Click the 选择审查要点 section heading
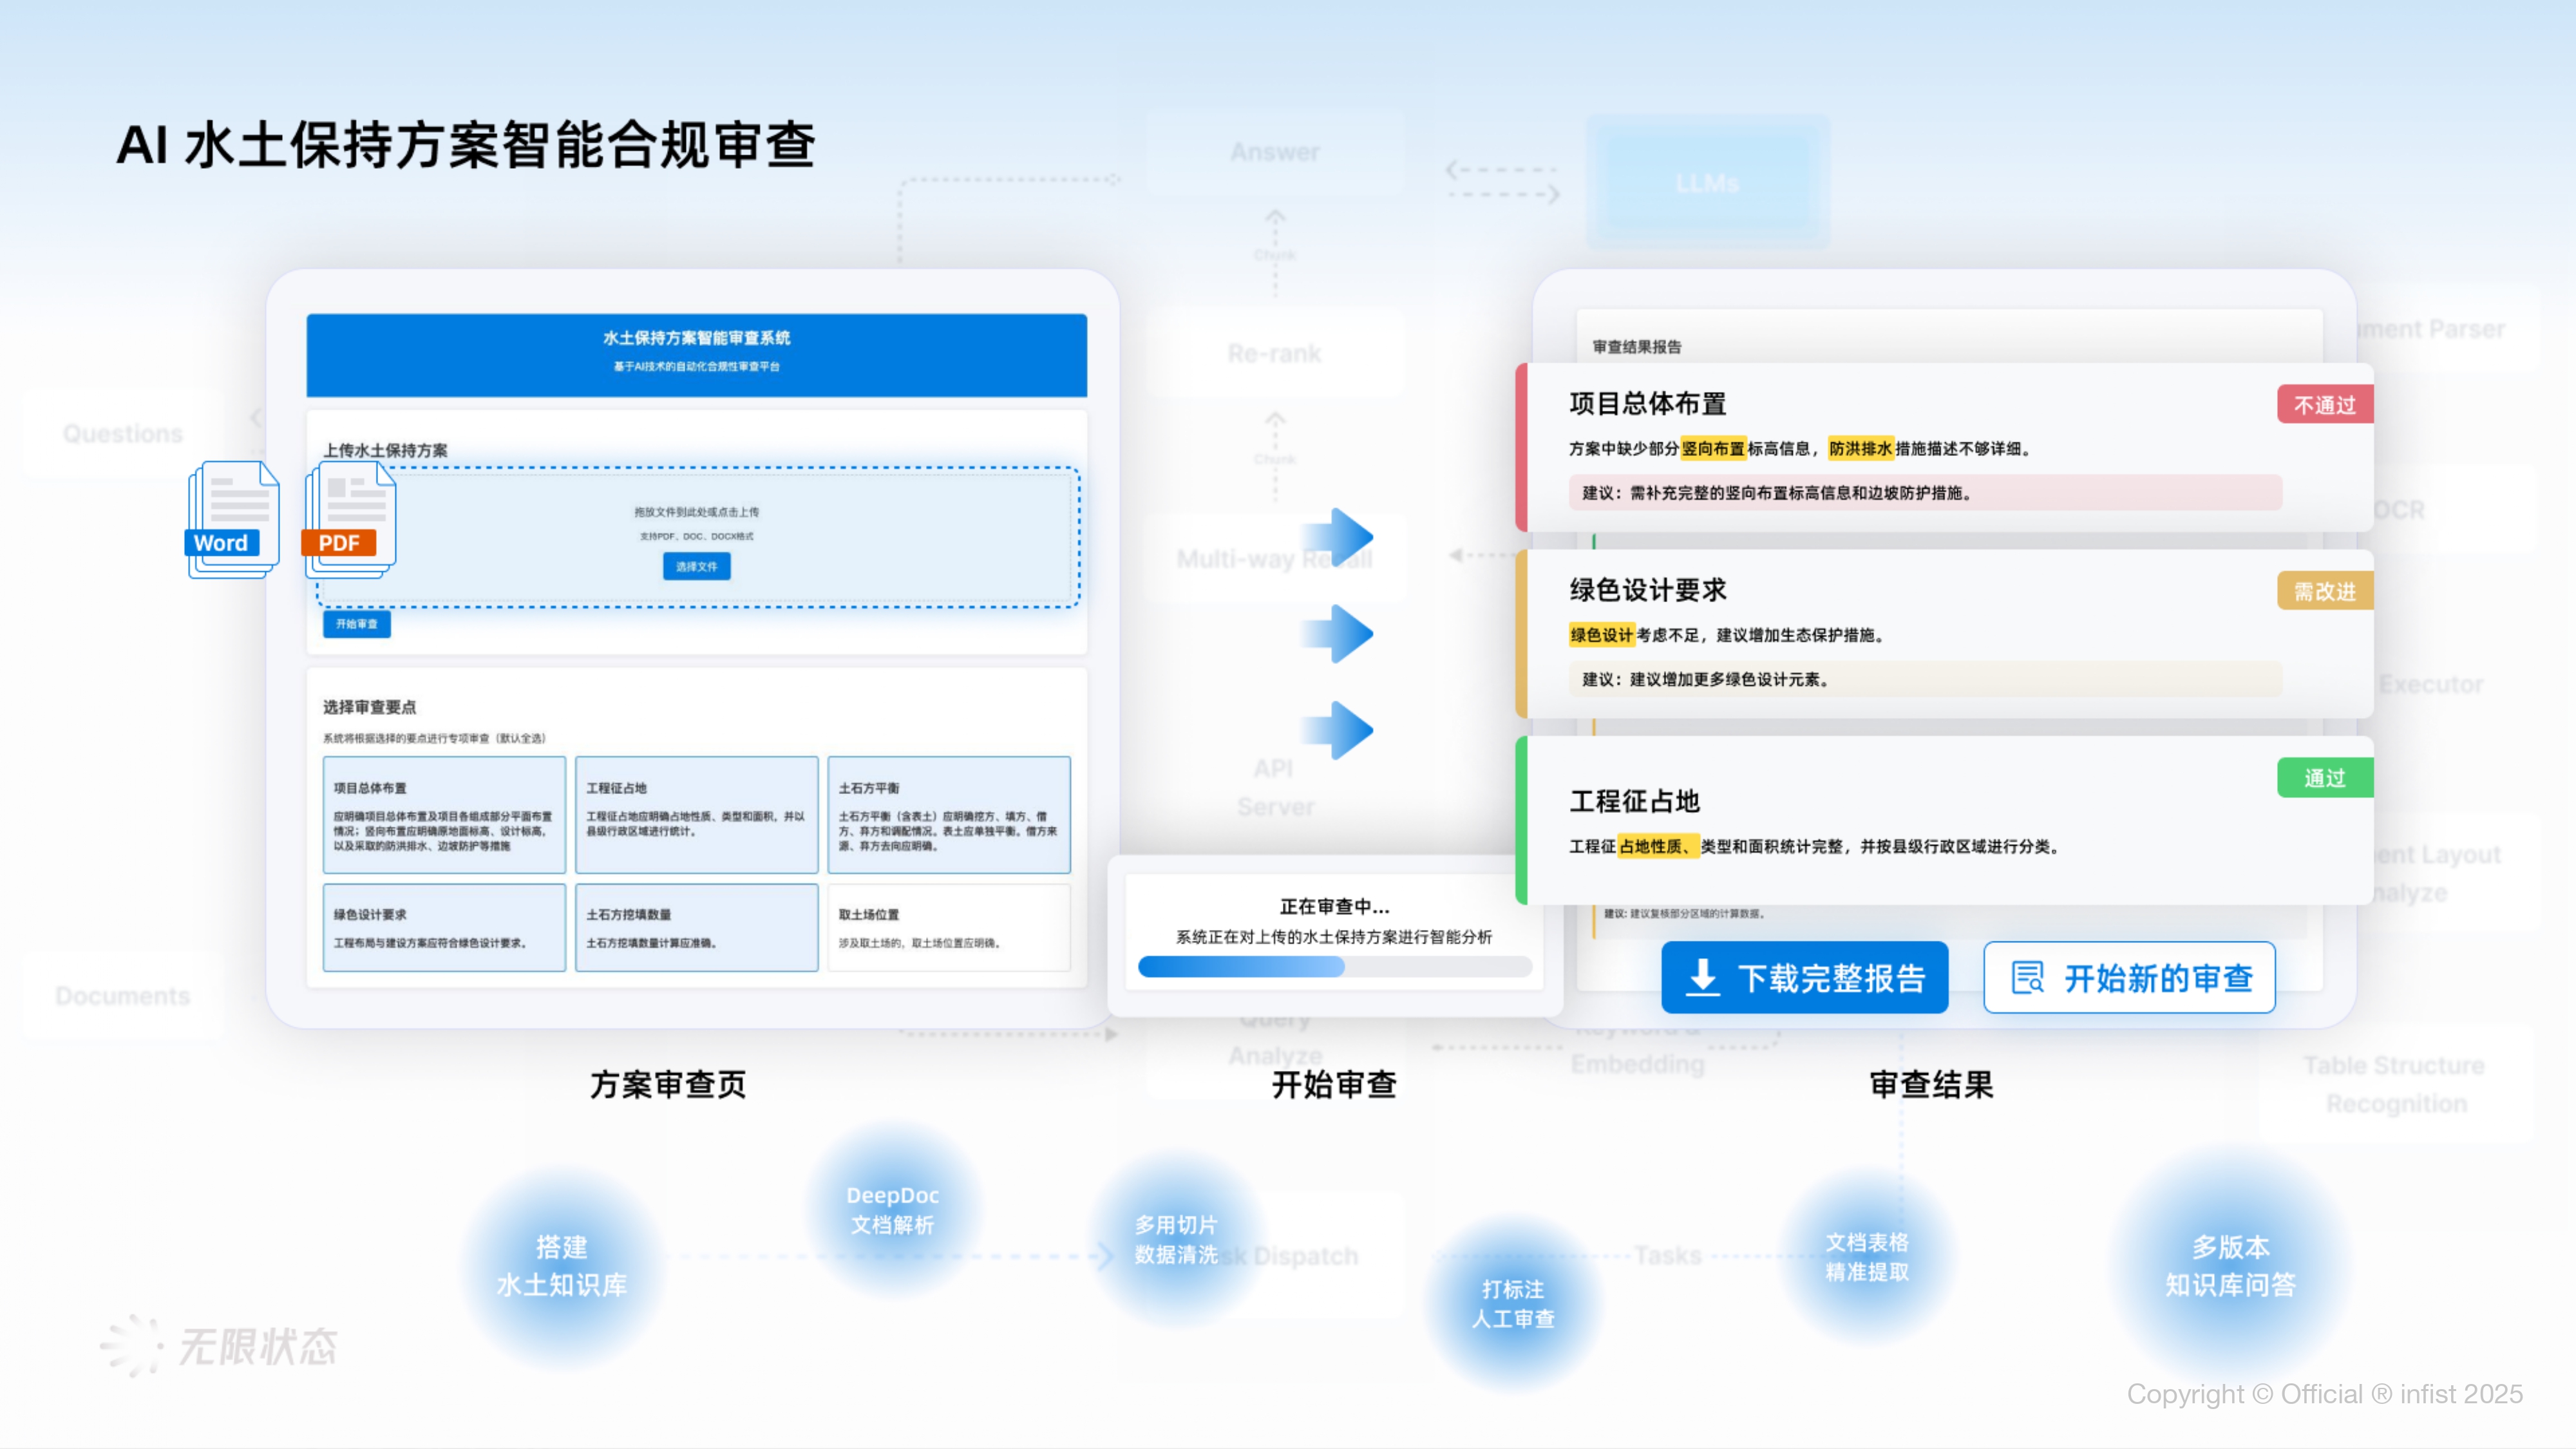Screen dimensions: 2576x1449 coord(369,707)
